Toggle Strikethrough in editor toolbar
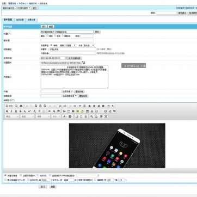The image size is (197, 197). pos(20,111)
